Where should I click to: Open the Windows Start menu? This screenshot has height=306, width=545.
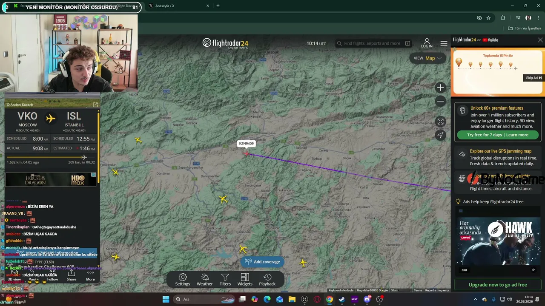pyautogui.click(x=166, y=299)
